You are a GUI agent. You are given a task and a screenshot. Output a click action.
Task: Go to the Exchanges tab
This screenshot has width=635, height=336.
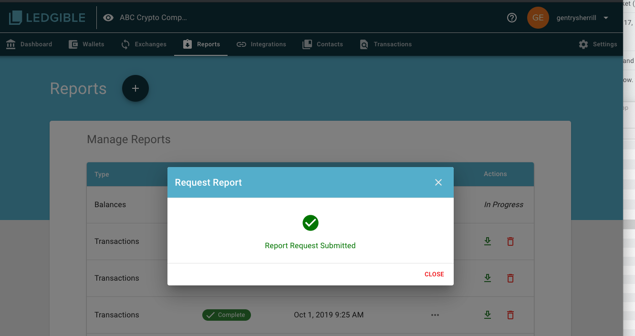[x=144, y=44]
